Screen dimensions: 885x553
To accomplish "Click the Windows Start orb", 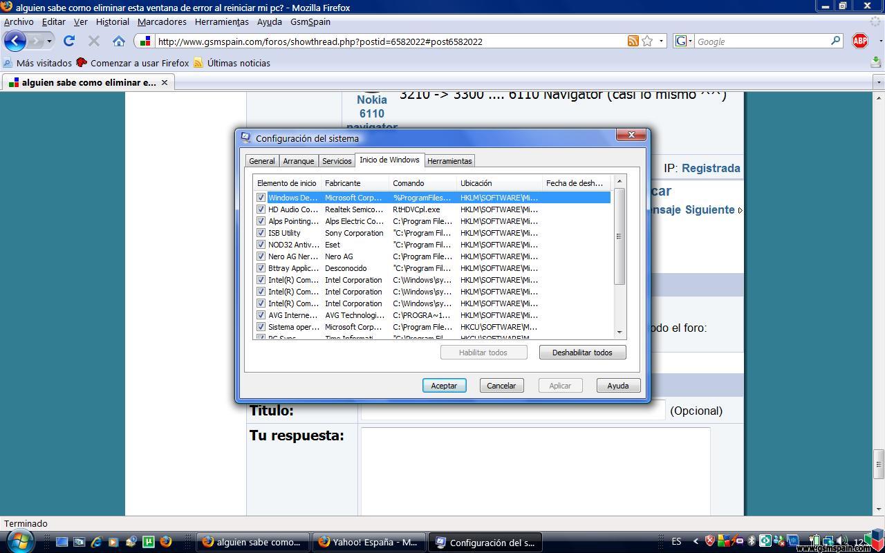I will (x=20, y=541).
